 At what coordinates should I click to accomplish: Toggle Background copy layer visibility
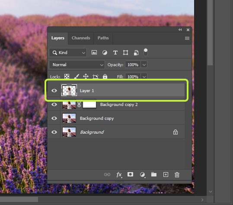[x=54, y=118]
